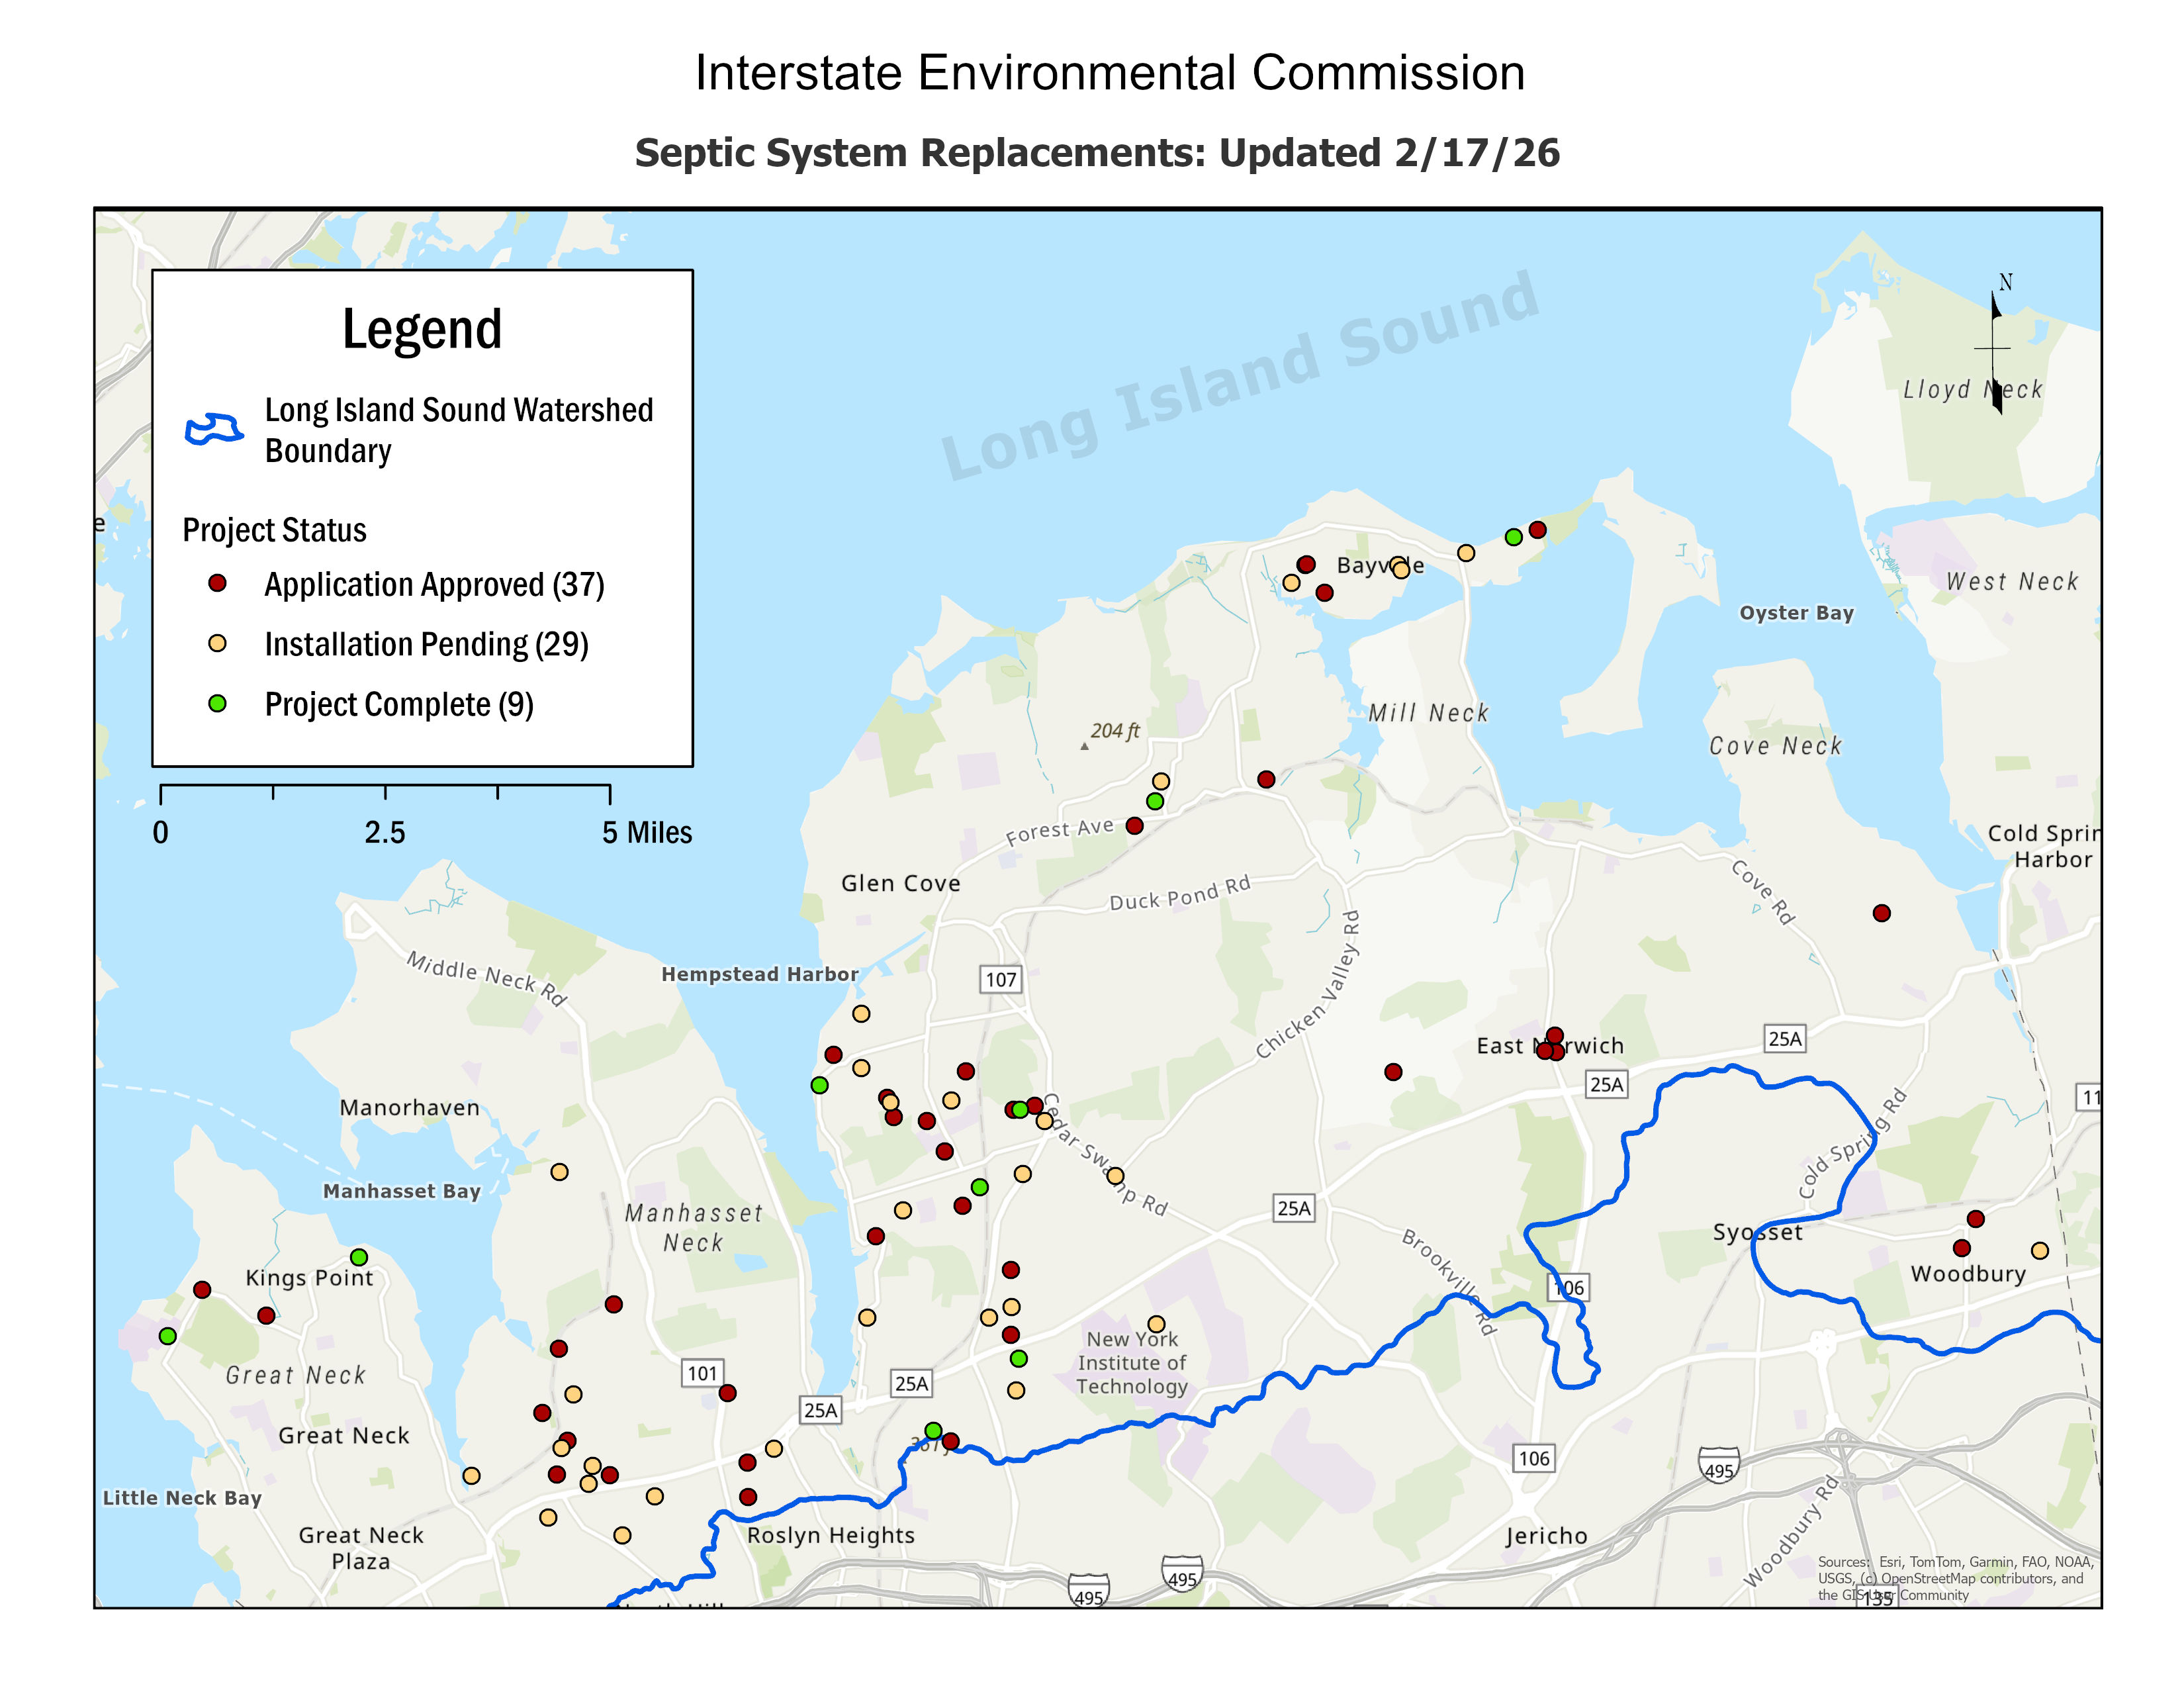Click the Installation Pending (29) label
The height and width of the screenshot is (1688, 2184).
pos(426,644)
